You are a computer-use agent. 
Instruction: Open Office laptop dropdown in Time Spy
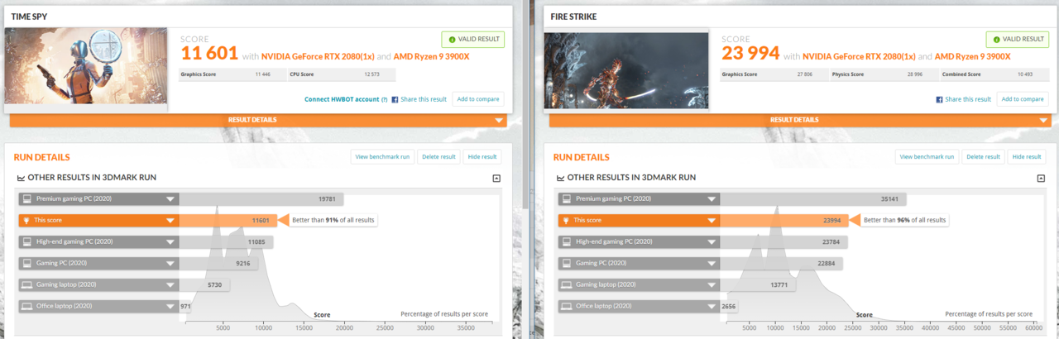coord(170,306)
